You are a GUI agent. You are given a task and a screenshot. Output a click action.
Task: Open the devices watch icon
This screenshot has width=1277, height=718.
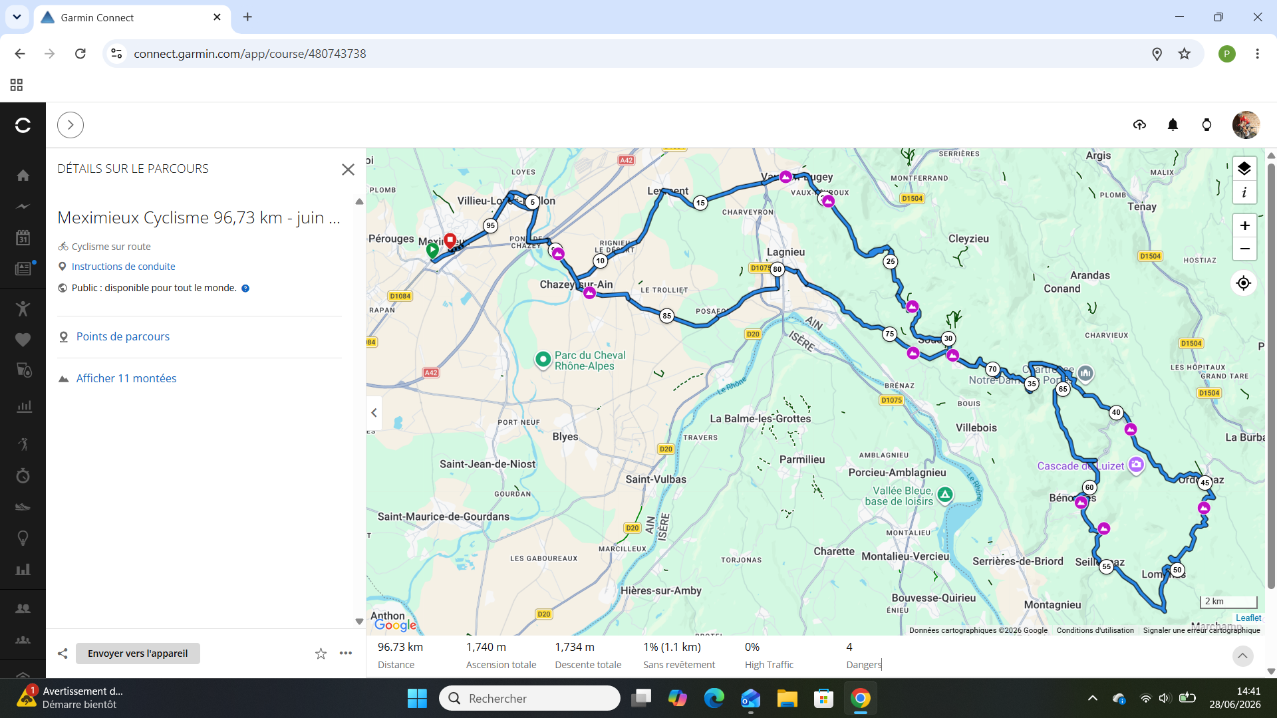pos(1206,124)
